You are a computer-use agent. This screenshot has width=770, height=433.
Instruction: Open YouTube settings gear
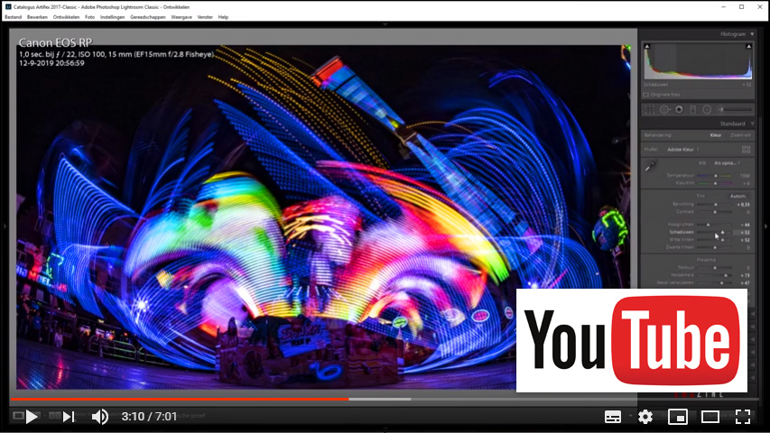tap(645, 417)
